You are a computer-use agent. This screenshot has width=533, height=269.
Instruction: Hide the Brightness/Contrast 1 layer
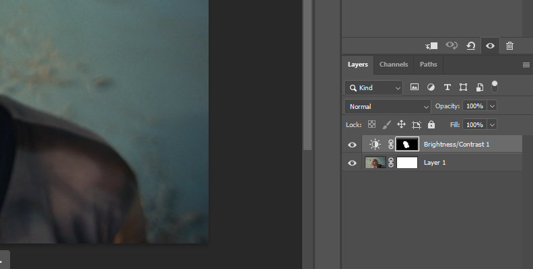[352, 145]
